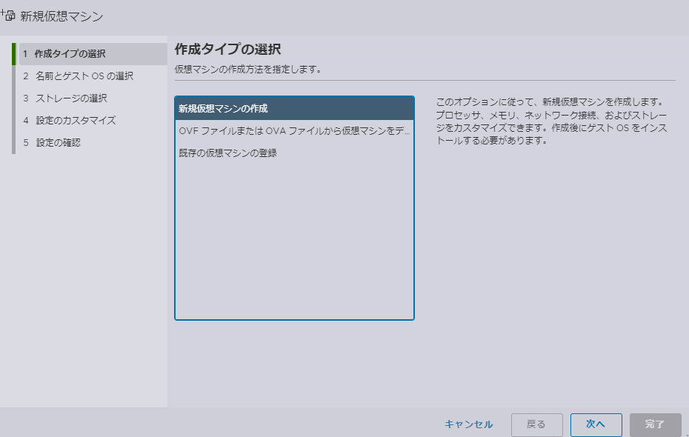The height and width of the screenshot is (437, 689).
Task: Select 新規仮想マシンの作成 option in list
Action: (x=294, y=109)
